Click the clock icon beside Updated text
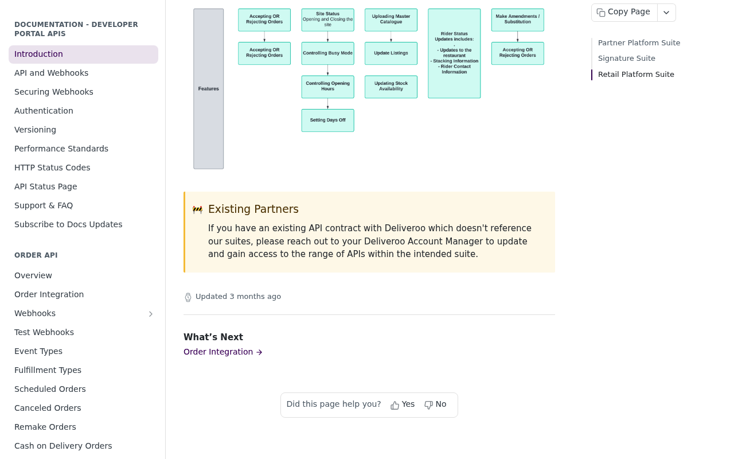734x459 pixels. 188,297
